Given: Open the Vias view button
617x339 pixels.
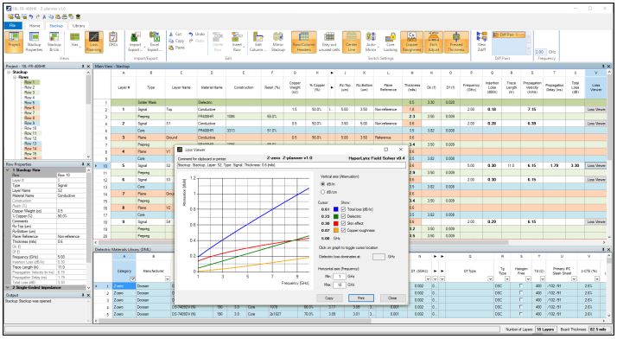Looking at the screenshot, I should point(74,40).
